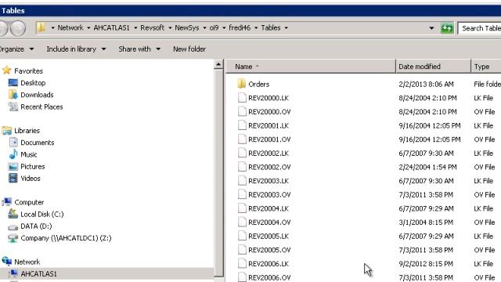The image size is (501, 282).
Task: Select the file name REV20004.OV
Action: point(269,222)
